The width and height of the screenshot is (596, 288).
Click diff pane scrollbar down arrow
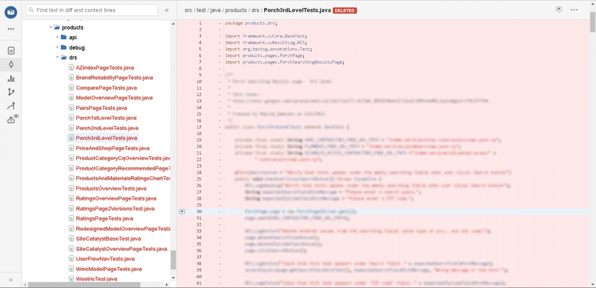(x=593, y=285)
